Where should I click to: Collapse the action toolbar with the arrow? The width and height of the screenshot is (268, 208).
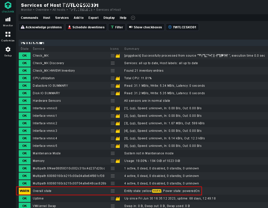coord(133,18)
